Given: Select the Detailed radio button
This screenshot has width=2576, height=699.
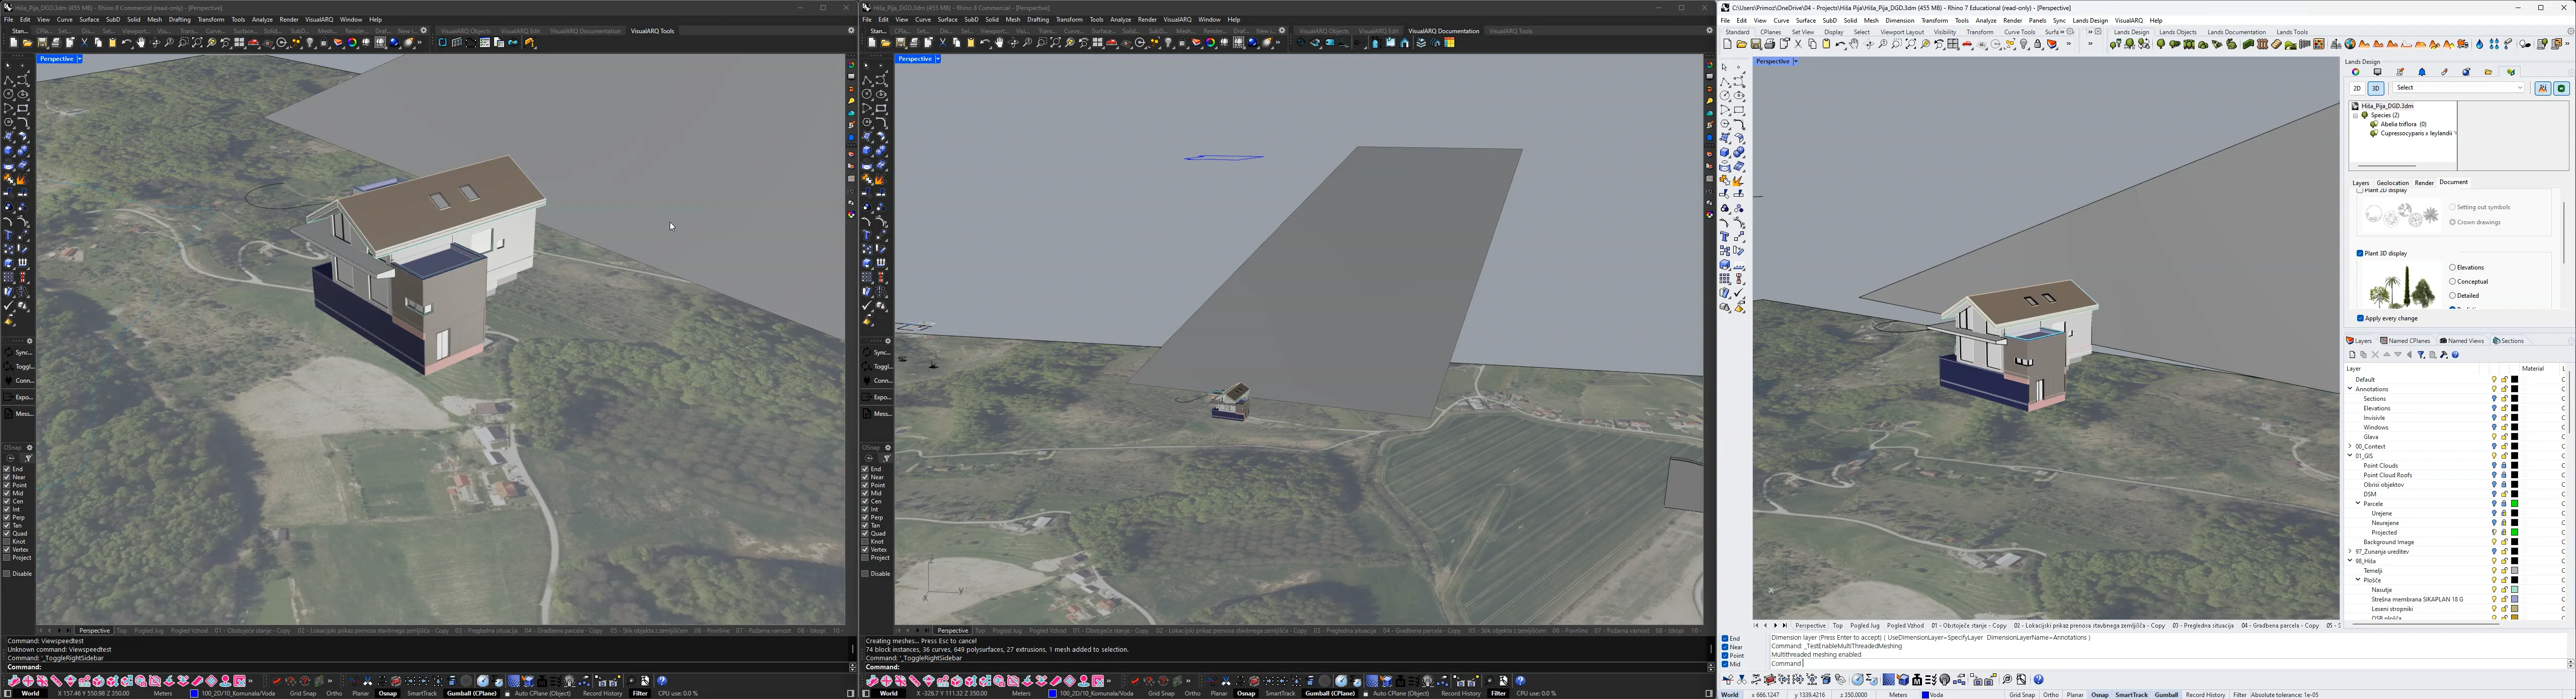Looking at the screenshot, I should [x=2453, y=296].
